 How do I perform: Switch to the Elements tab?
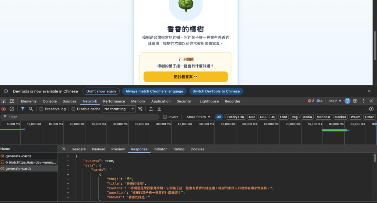[x=29, y=101]
